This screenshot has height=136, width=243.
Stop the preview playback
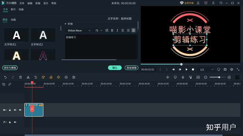pyautogui.click(x=193, y=70)
